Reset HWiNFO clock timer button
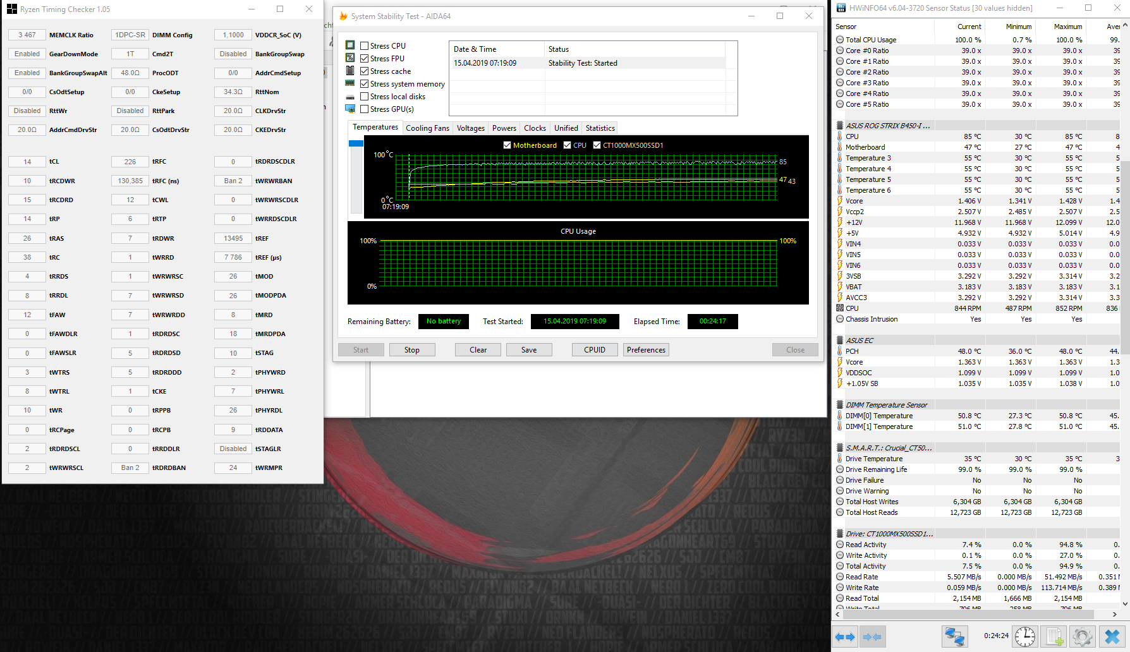 pyautogui.click(x=1025, y=637)
